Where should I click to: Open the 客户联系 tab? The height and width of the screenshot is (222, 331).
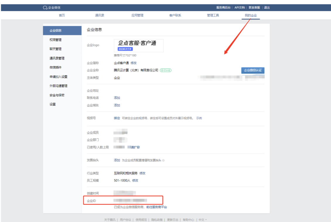pyautogui.click(x=175, y=16)
